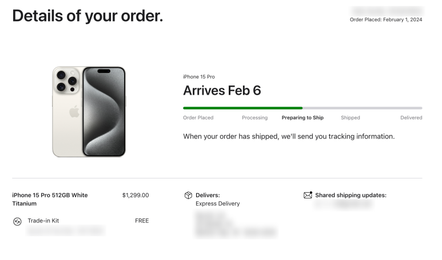
Task: Click the Trade-in Kit circular arrows icon
Action: tap(17, 221)
